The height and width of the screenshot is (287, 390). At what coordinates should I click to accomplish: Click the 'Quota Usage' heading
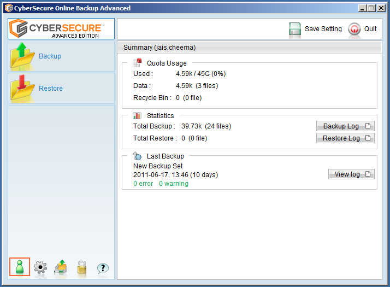pos(167,63)
